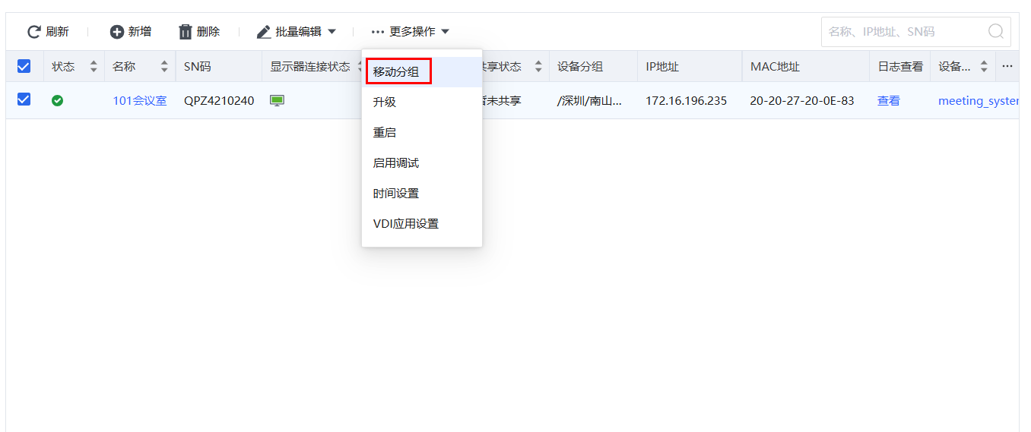1031x432 pixels.
Task: Toggle the select-all header checkbox
Action: click(x=24, y=67)
